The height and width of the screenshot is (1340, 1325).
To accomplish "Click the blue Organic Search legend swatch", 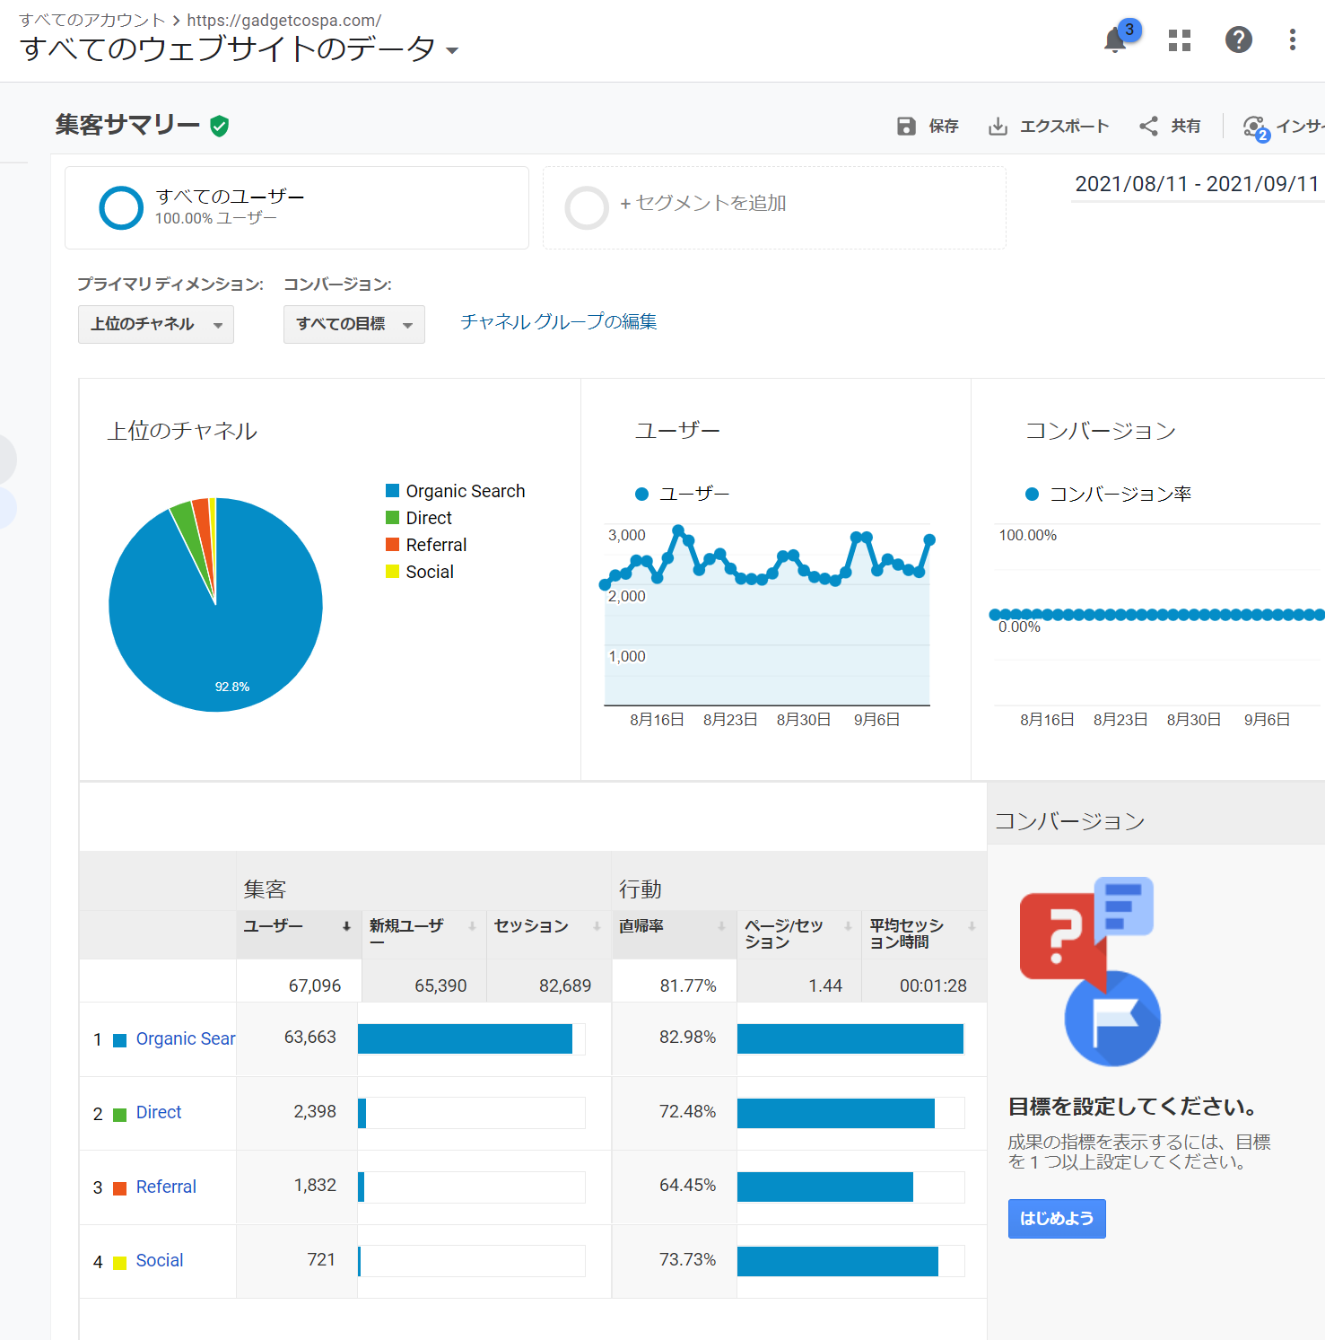I will [x=392, y=491].
